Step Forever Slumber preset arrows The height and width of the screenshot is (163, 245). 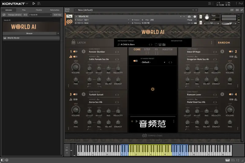117,52
